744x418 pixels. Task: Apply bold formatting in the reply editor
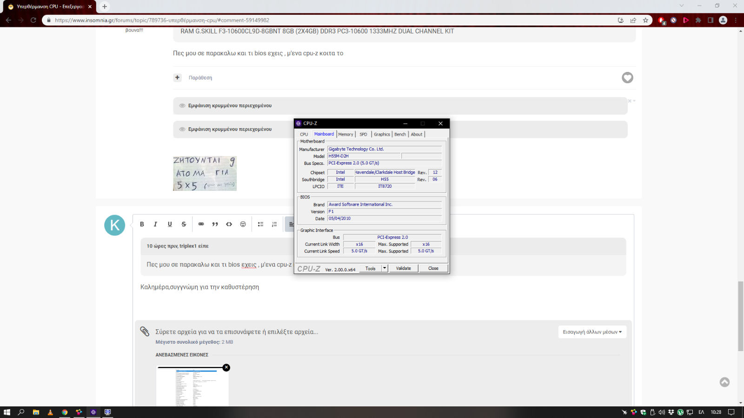142,224
